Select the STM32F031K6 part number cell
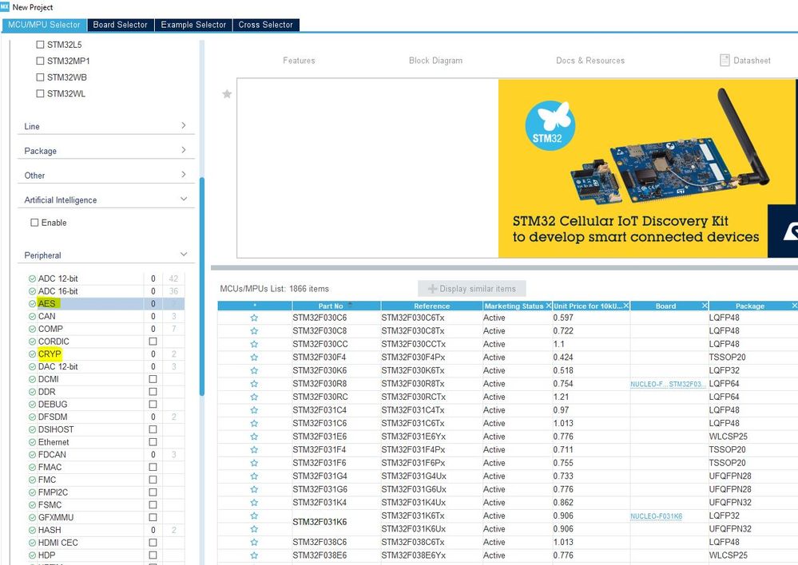The image size is (798, 565). click(x=335, y=522)
